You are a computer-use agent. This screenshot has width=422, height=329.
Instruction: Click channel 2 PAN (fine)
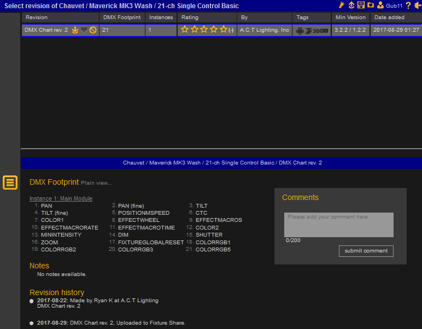click(x=131, y=206)
